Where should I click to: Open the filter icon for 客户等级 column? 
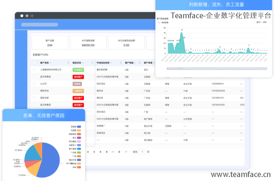(x=140, y=63)
